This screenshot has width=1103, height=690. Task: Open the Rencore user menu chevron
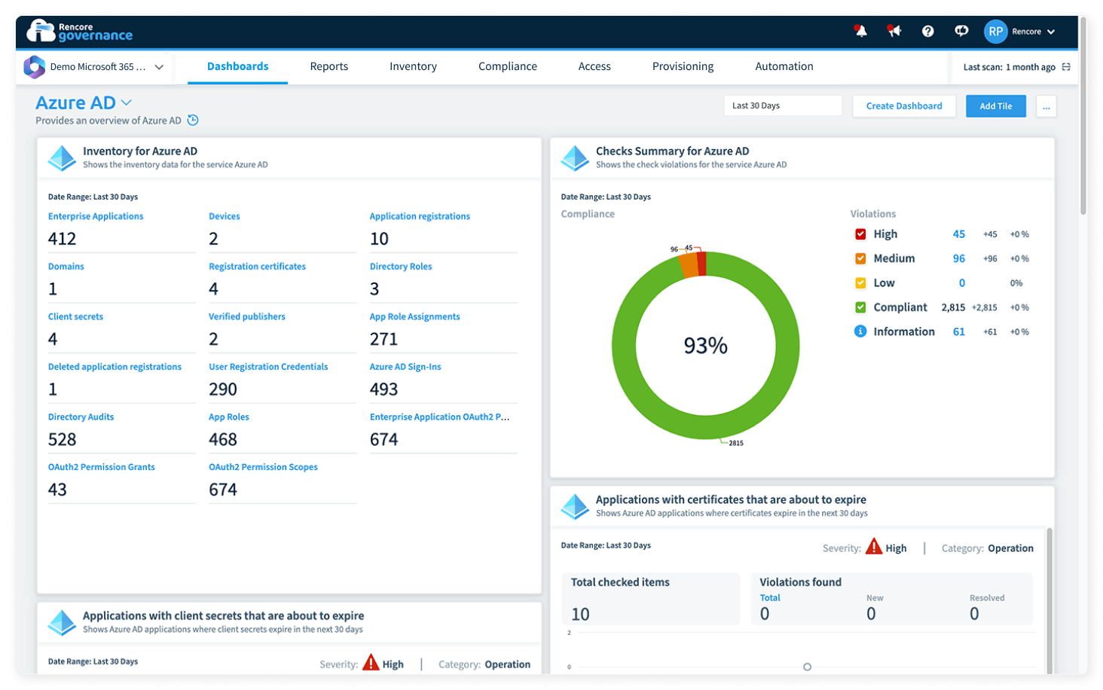pos(1051,32)
